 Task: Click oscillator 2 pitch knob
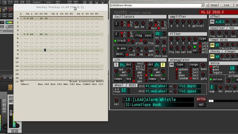click(133, 42)
